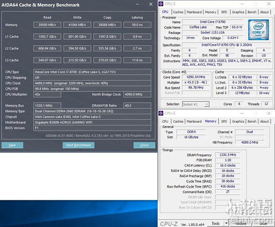This screenshot has width=275, height=227.
Task: Click Memory Latency value 59.0 ns
Action: pyautogui.click(x=137, y=25)
